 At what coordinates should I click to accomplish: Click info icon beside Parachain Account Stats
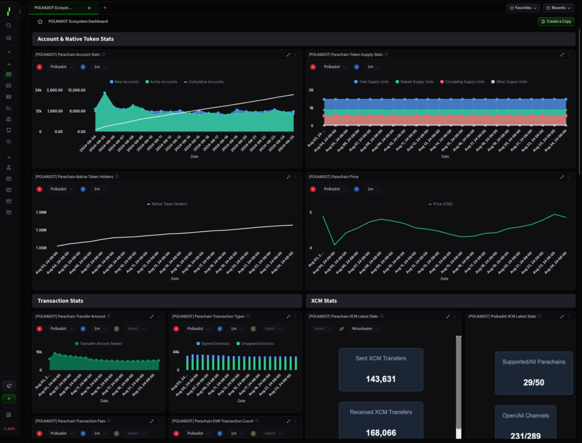pyautogui.click(x=103, y=54)
